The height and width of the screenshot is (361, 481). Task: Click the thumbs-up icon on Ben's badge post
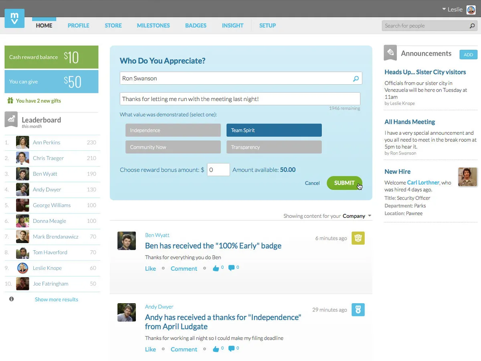tap(216, 268)
